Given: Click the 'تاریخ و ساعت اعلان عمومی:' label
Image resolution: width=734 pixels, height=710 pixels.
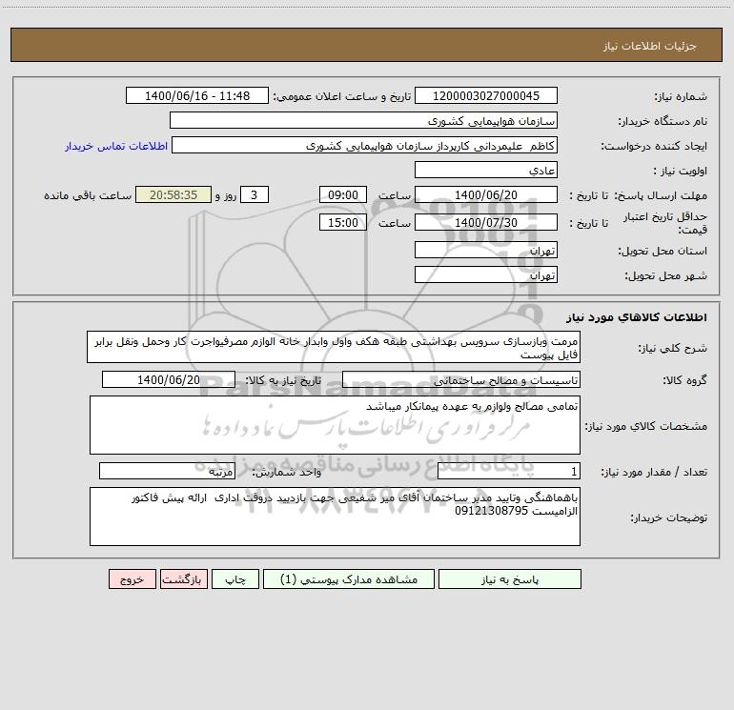Looking at the screenshot, I should 341,97.
